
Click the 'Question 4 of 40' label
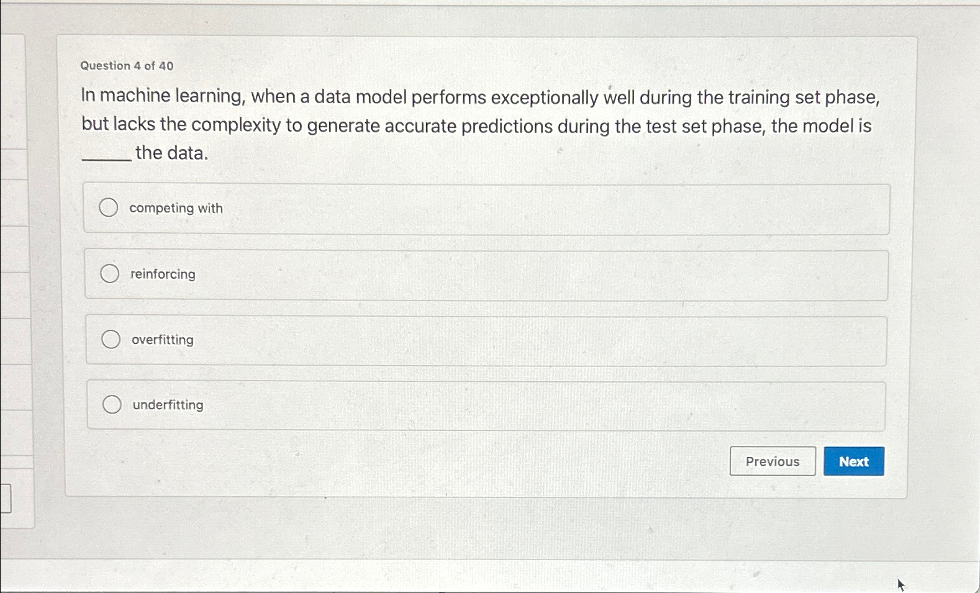(x=127, y=66)
